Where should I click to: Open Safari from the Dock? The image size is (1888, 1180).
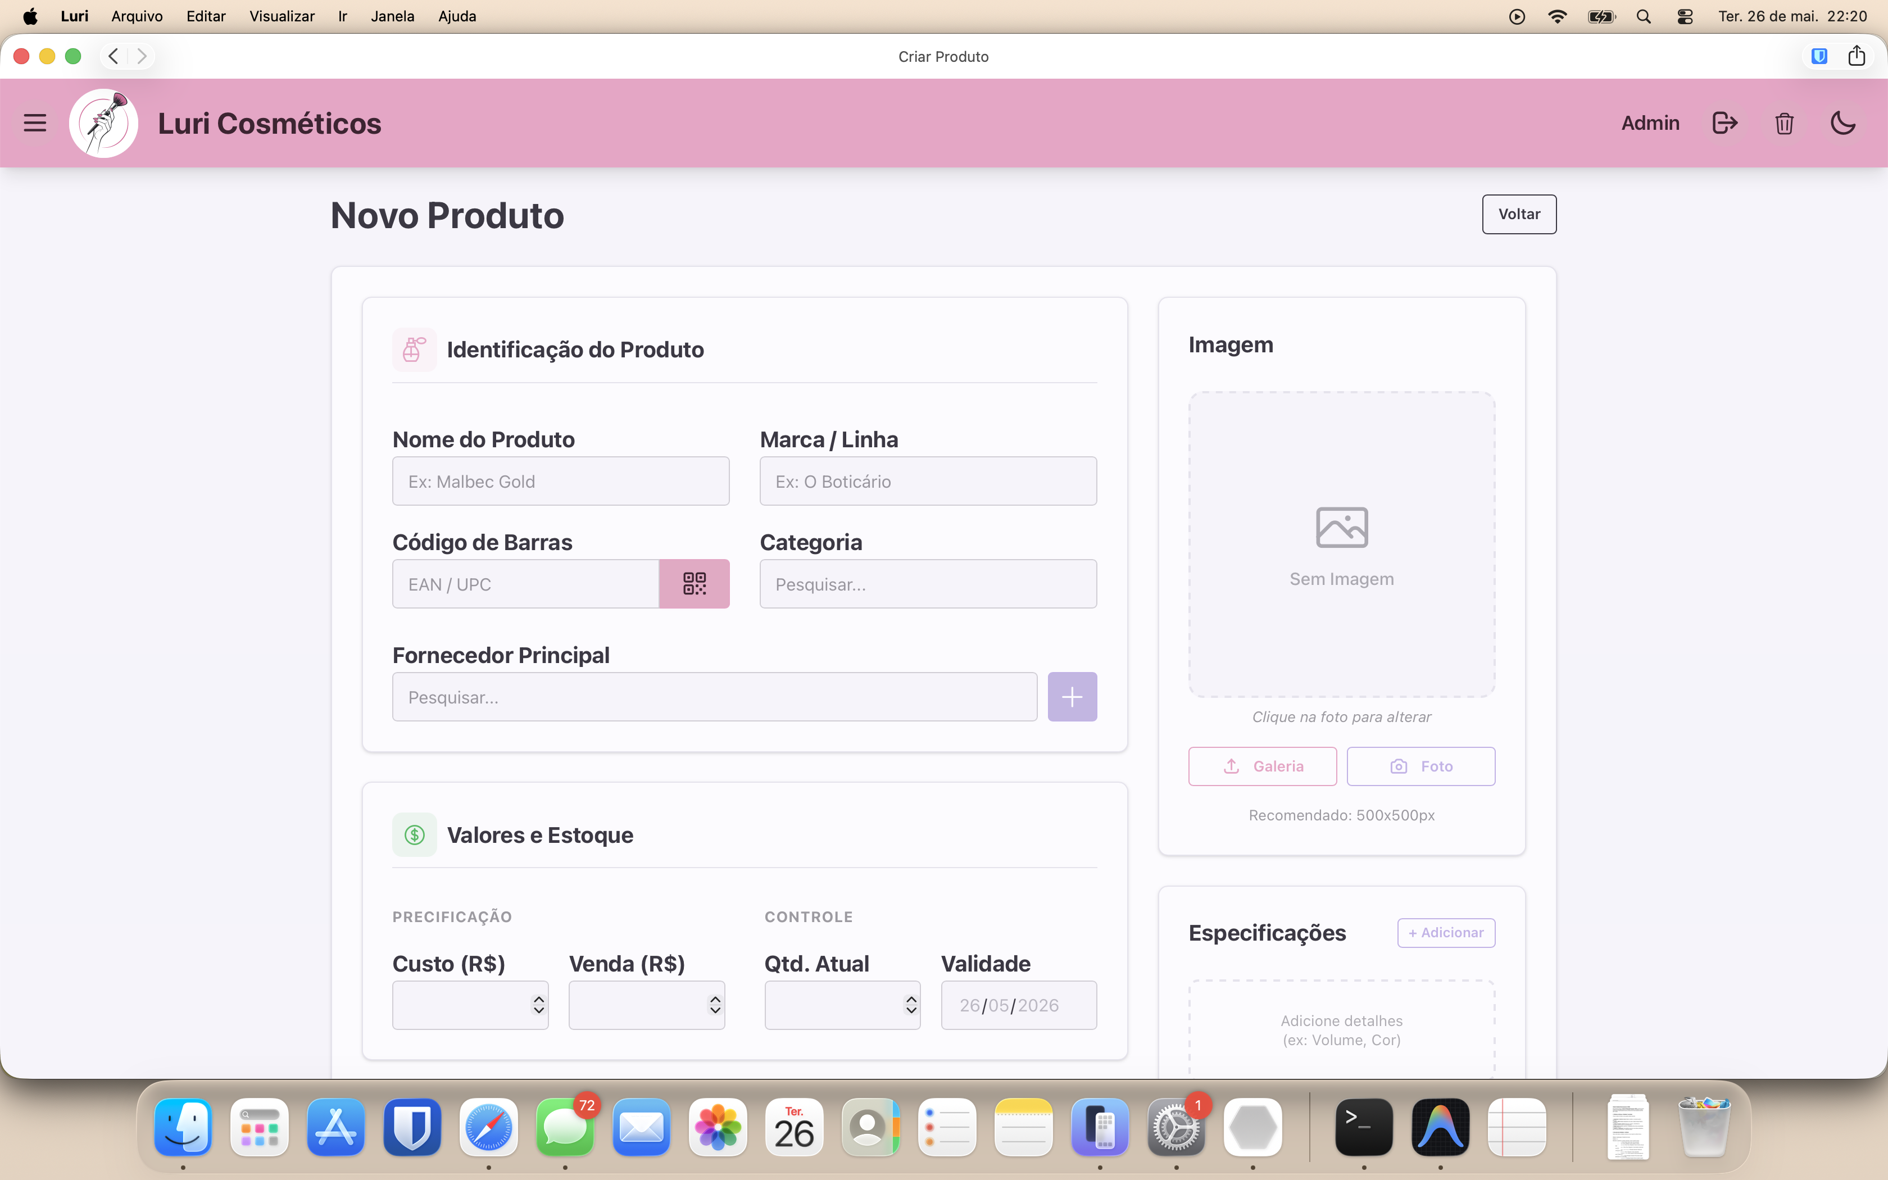pyautogui.click(x=489, y=1127)
